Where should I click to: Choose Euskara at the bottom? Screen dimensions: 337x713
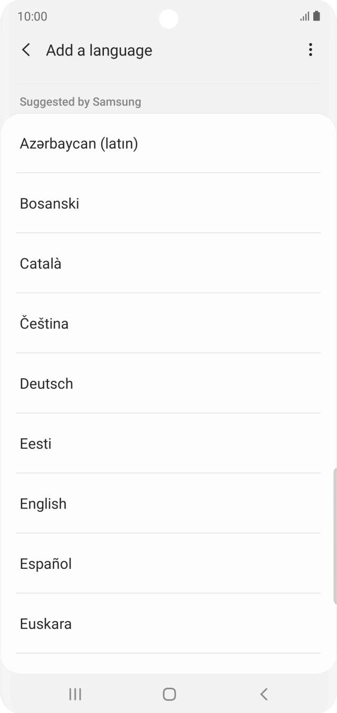pyautogui.click(x=45, y=624)
